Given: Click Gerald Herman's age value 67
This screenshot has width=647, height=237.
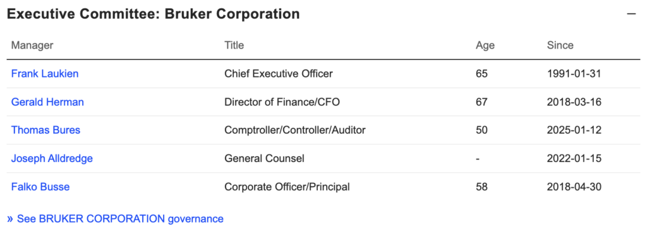Looking at the screenshot, I should point(481,102).
